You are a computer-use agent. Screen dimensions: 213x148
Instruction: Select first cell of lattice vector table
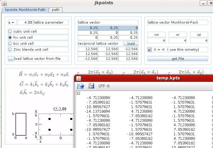pyautogui.click(x=88, y=28)
